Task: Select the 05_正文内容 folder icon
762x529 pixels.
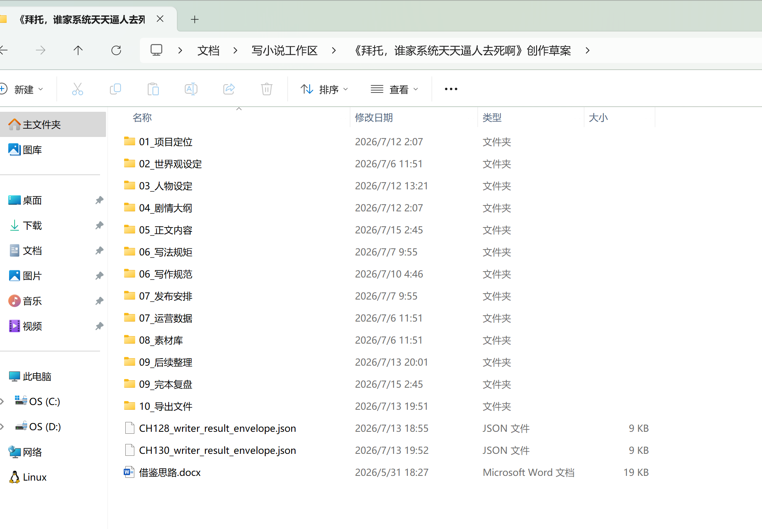Action: (x=130, y=229)
